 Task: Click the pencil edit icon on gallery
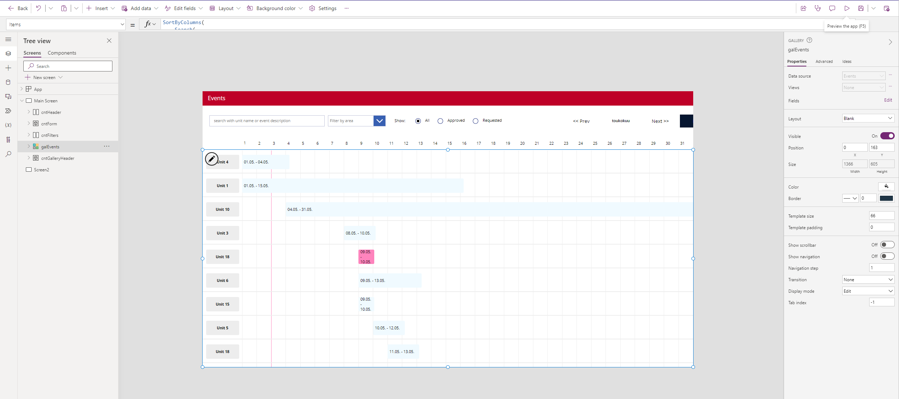point(212,158)
